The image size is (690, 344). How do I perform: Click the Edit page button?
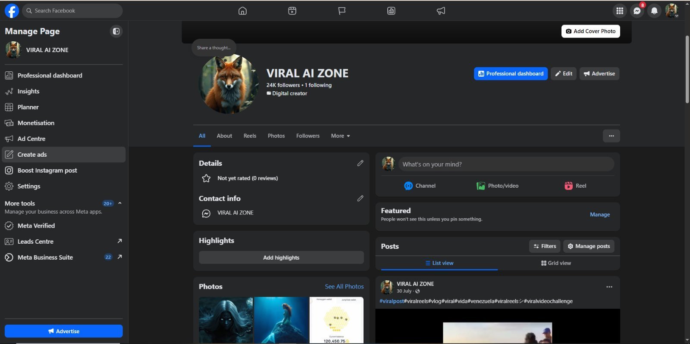pos(564,74)
